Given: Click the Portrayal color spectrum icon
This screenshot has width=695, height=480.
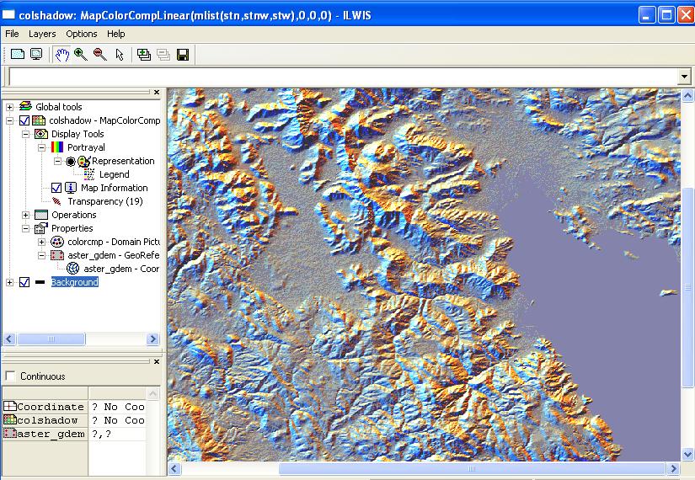Looking at the screenshot, I should pyautogui.click(x=57, y=147).
